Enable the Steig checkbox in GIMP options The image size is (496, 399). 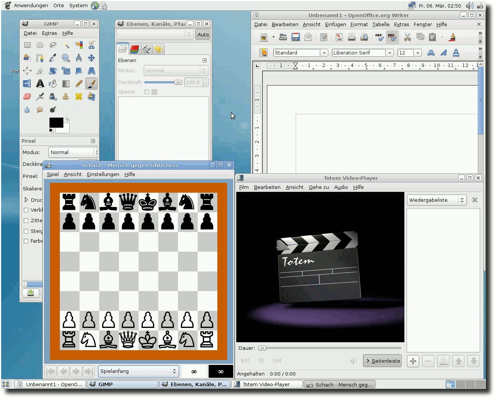[x=26, y=231]
